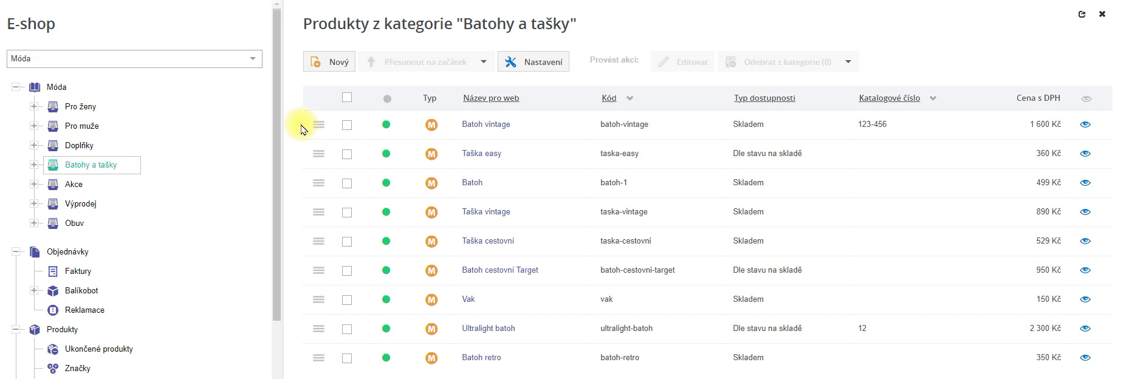Click green status dot for Vak row
Screen dimensions: 1129x379
pos(386,299)
